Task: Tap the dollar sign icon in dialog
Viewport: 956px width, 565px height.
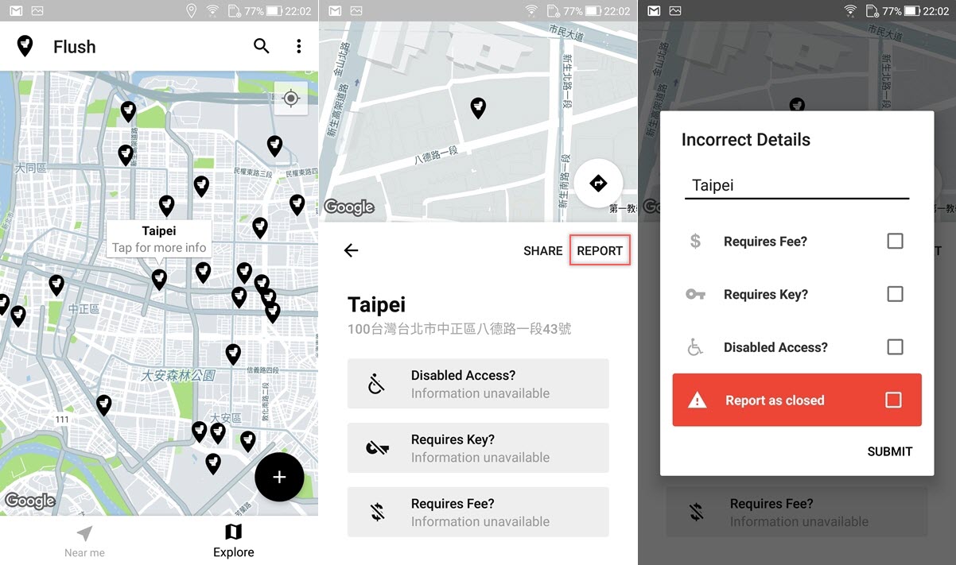Action: 695,241
